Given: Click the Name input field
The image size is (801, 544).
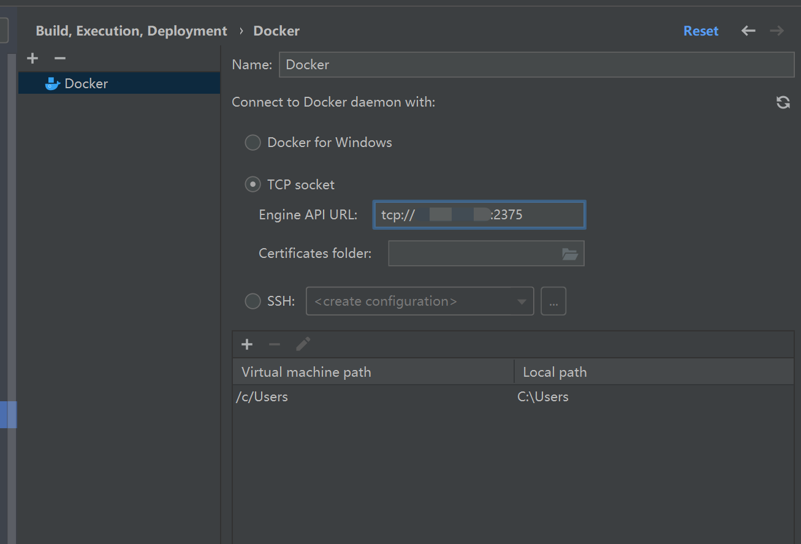Looking at the screenshot, I should point(536,64).
